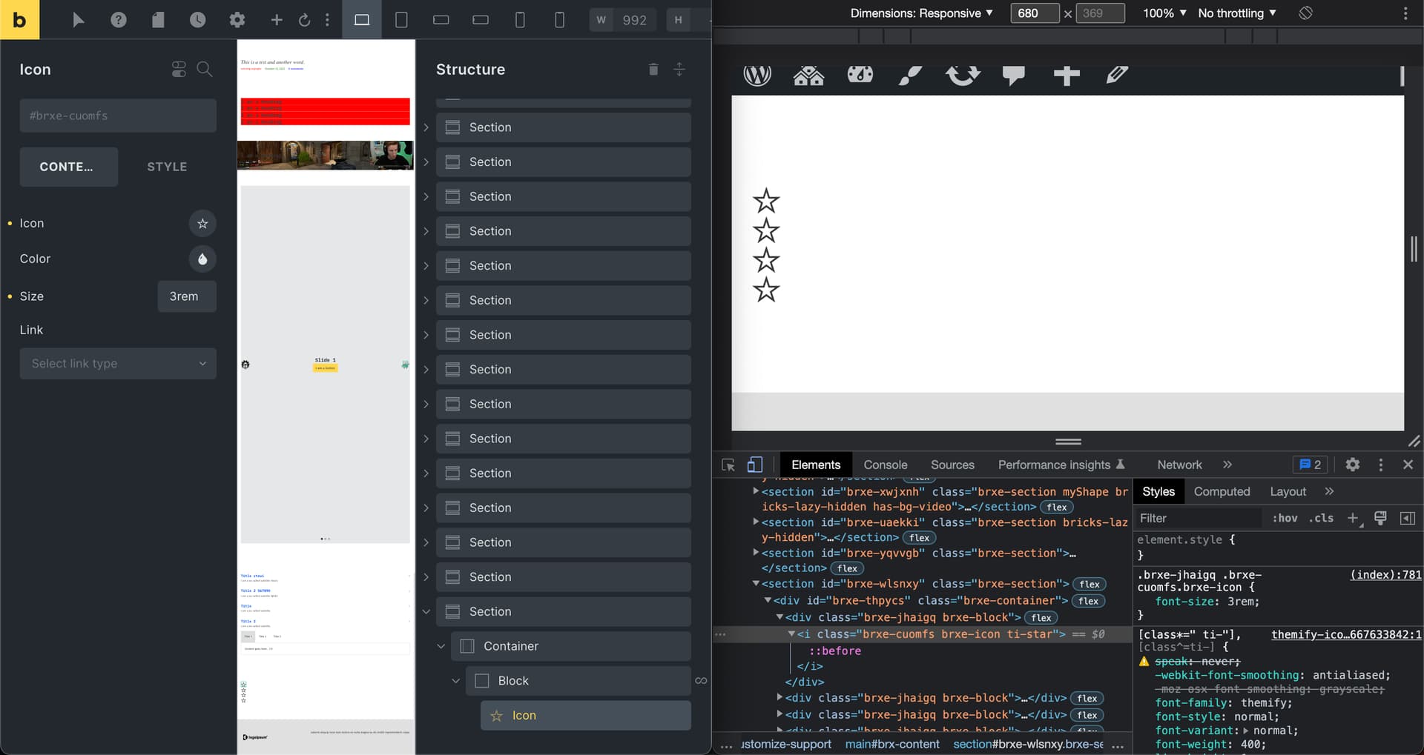The width and height of the screenshot is (1424, 755).
Task: Open the icon Color picker swatch
Action: click(x=202, y=259)
